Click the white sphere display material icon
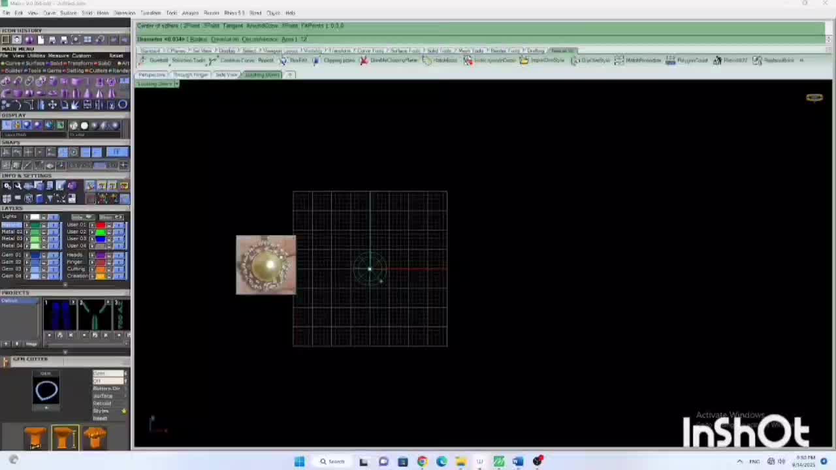The image size is (836, 470). 84,125
